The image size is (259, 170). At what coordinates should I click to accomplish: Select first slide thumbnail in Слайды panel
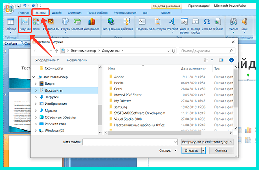(20, 69)
